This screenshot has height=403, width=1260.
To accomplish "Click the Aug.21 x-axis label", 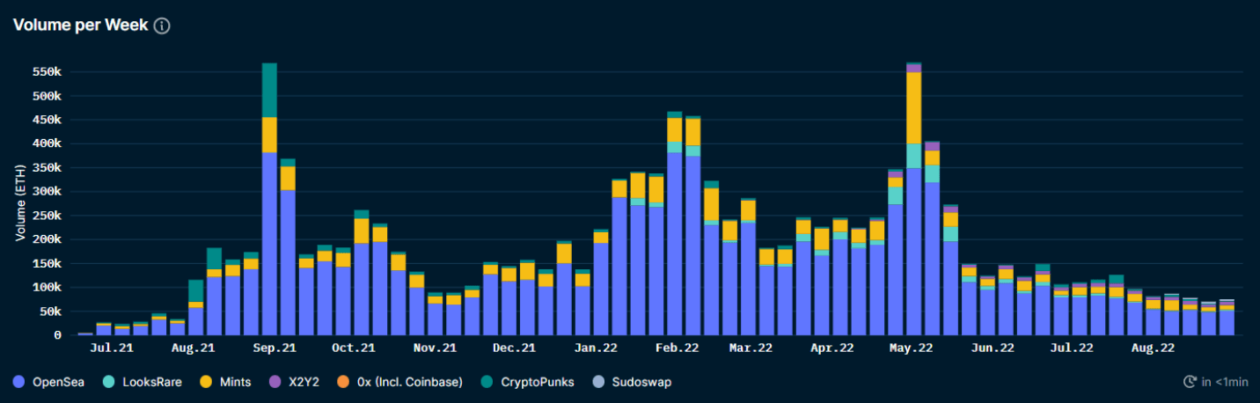I will (194, 348).
